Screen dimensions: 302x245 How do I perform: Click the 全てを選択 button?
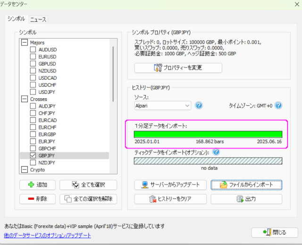88,185
